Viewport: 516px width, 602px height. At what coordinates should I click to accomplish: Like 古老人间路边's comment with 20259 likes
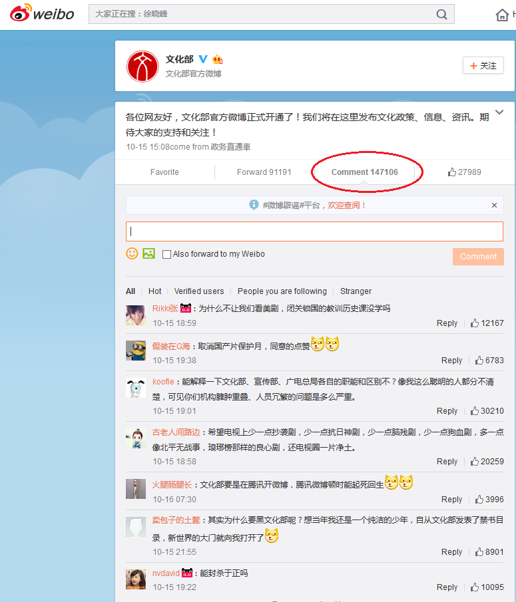[487, 461]
